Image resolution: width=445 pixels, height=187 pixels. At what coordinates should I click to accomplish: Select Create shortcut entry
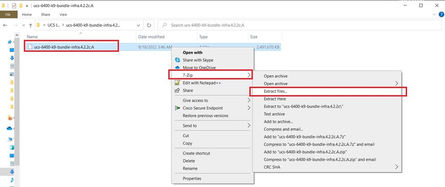tap(213, 153)
